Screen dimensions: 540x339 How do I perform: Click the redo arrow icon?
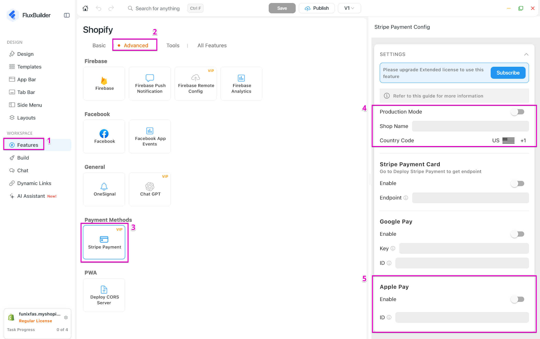tap(111, 8)
